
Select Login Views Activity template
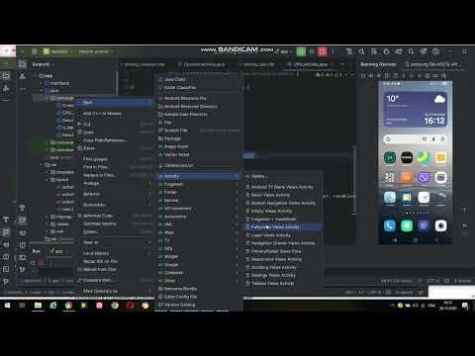(283, 235)
